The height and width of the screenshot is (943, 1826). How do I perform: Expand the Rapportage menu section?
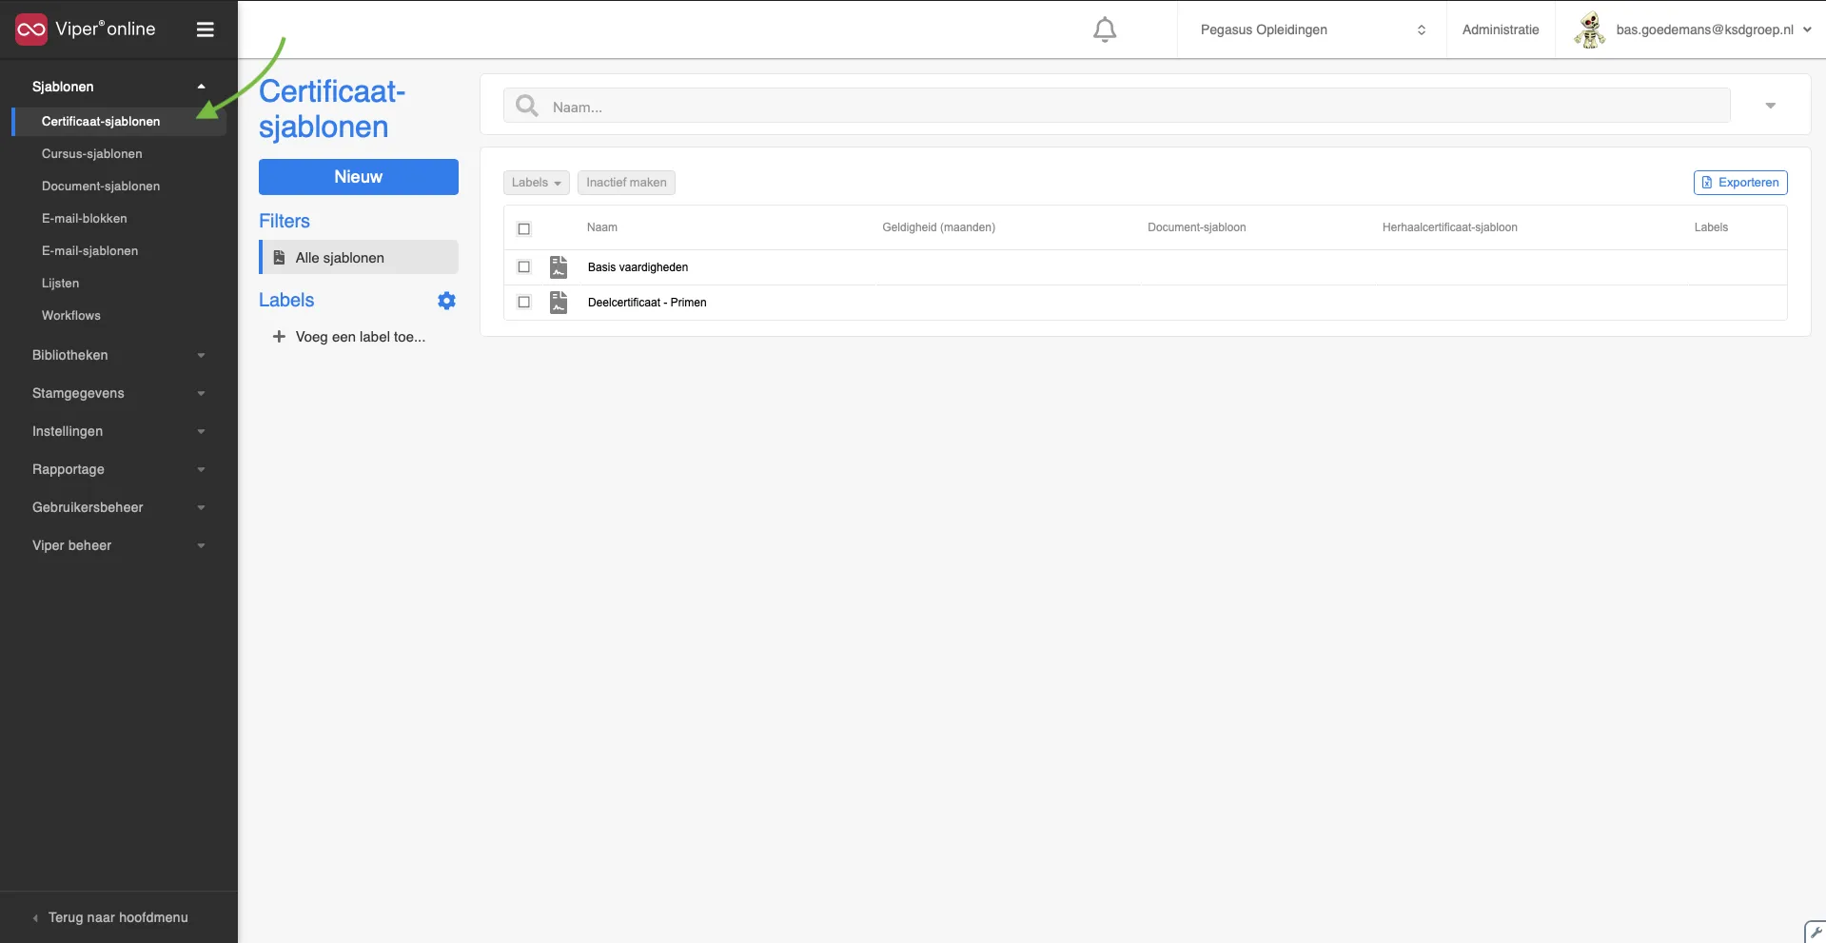118,469
